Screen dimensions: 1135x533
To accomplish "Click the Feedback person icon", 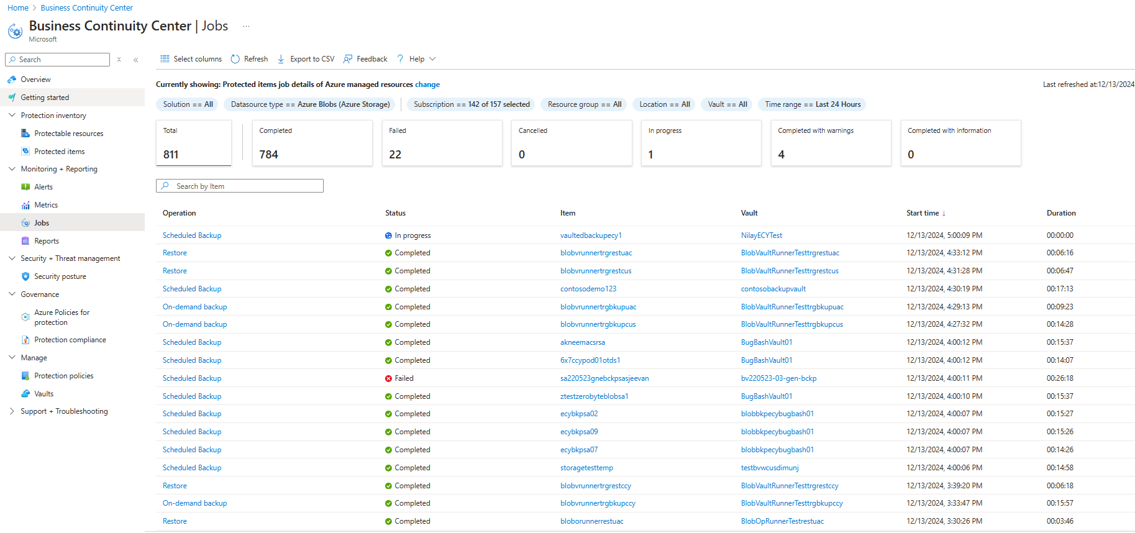I will click(348, 59).
